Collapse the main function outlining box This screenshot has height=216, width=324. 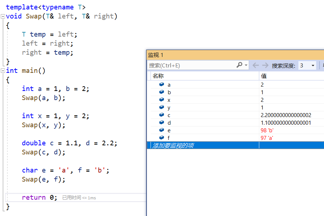[3, 71]
